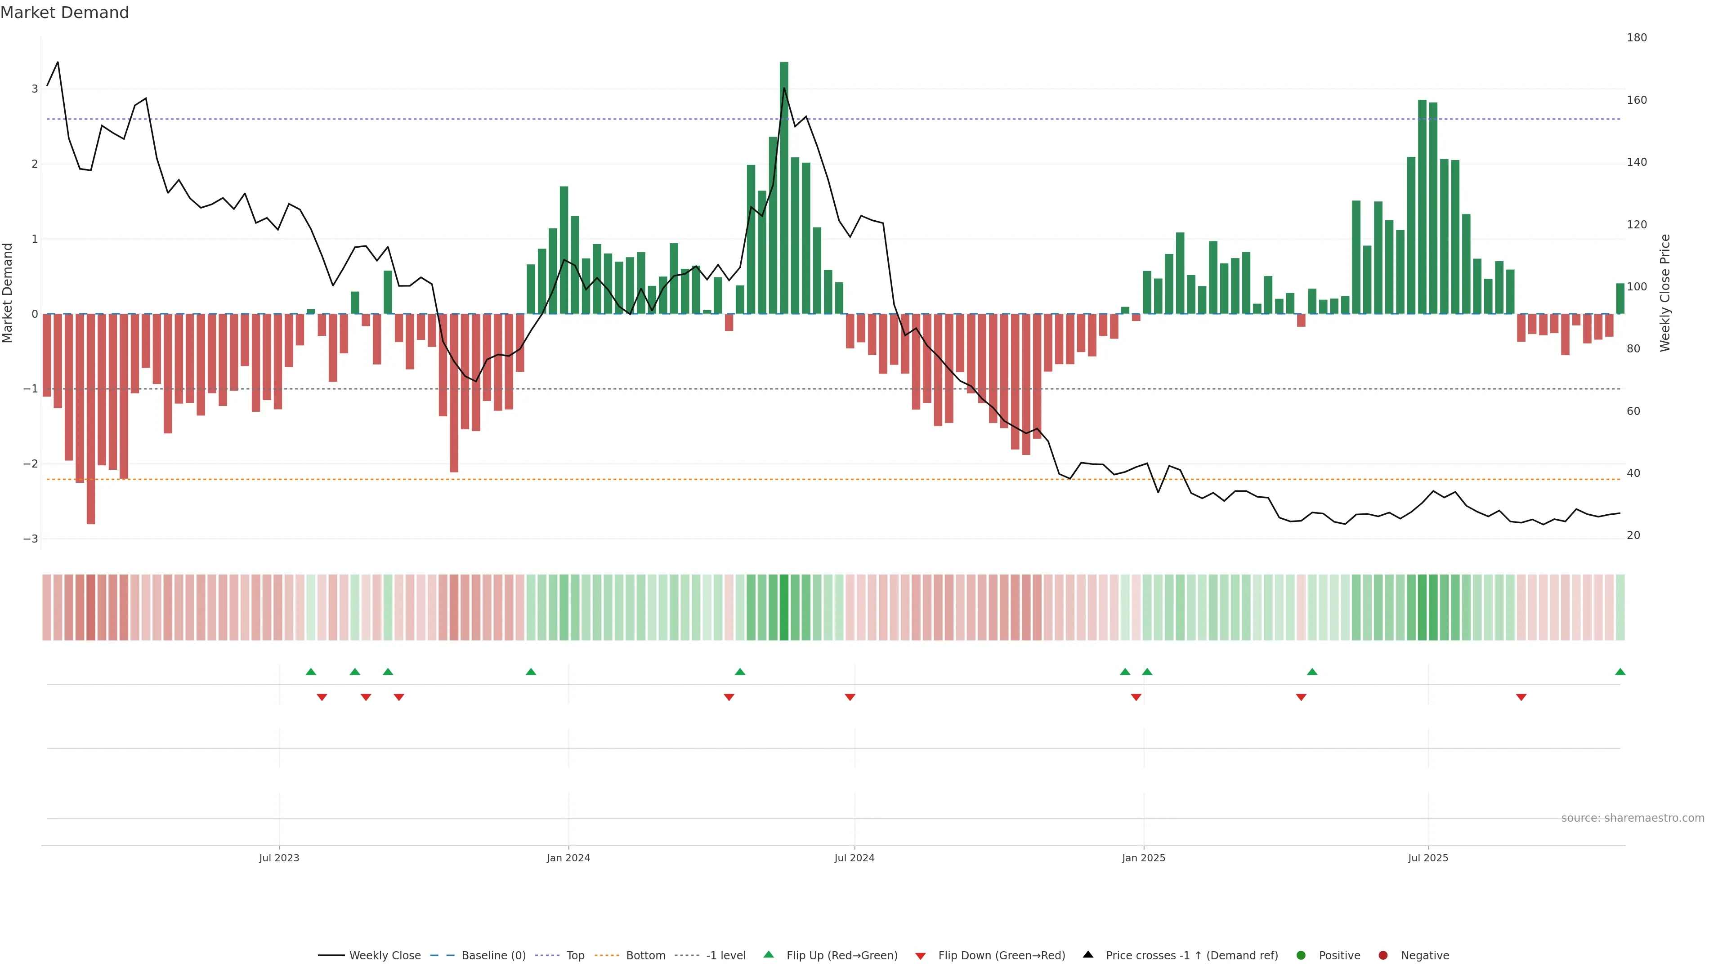Click the Jul 2024 x-axis label
Image resolution: width=1727 pixels, height=971 pixels.
point(854,858)
